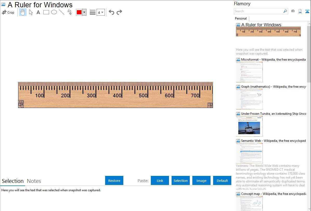Click the icon beside Graph (mathematics) title
Viewport: 311px width, 211px height.
click(238, 87)
